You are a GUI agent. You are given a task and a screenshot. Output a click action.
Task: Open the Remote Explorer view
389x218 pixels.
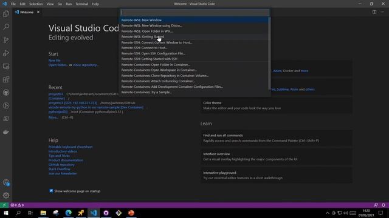coord(6,66)
